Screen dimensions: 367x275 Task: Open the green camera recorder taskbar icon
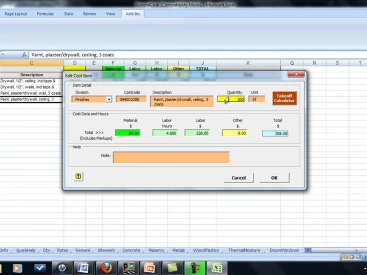coord(194,267)
